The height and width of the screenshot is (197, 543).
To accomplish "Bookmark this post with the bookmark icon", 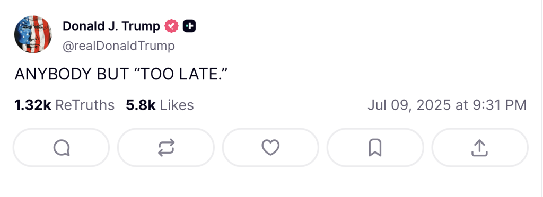I will (375, 148).
